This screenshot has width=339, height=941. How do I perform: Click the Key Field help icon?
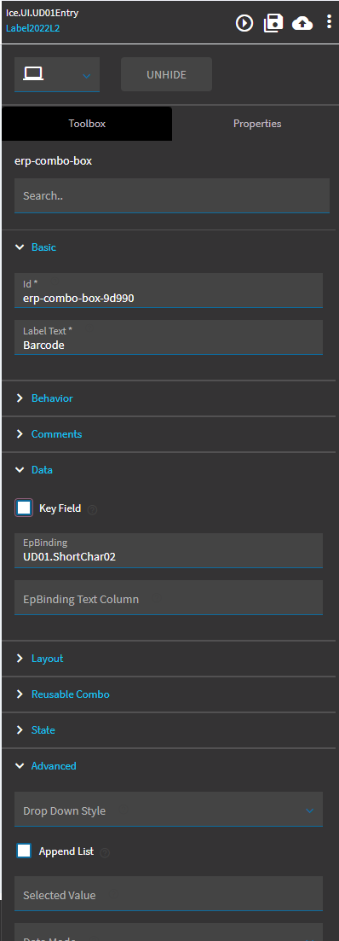pos(92,509)
